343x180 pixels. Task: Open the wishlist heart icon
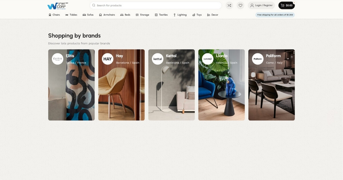point(240,5)
